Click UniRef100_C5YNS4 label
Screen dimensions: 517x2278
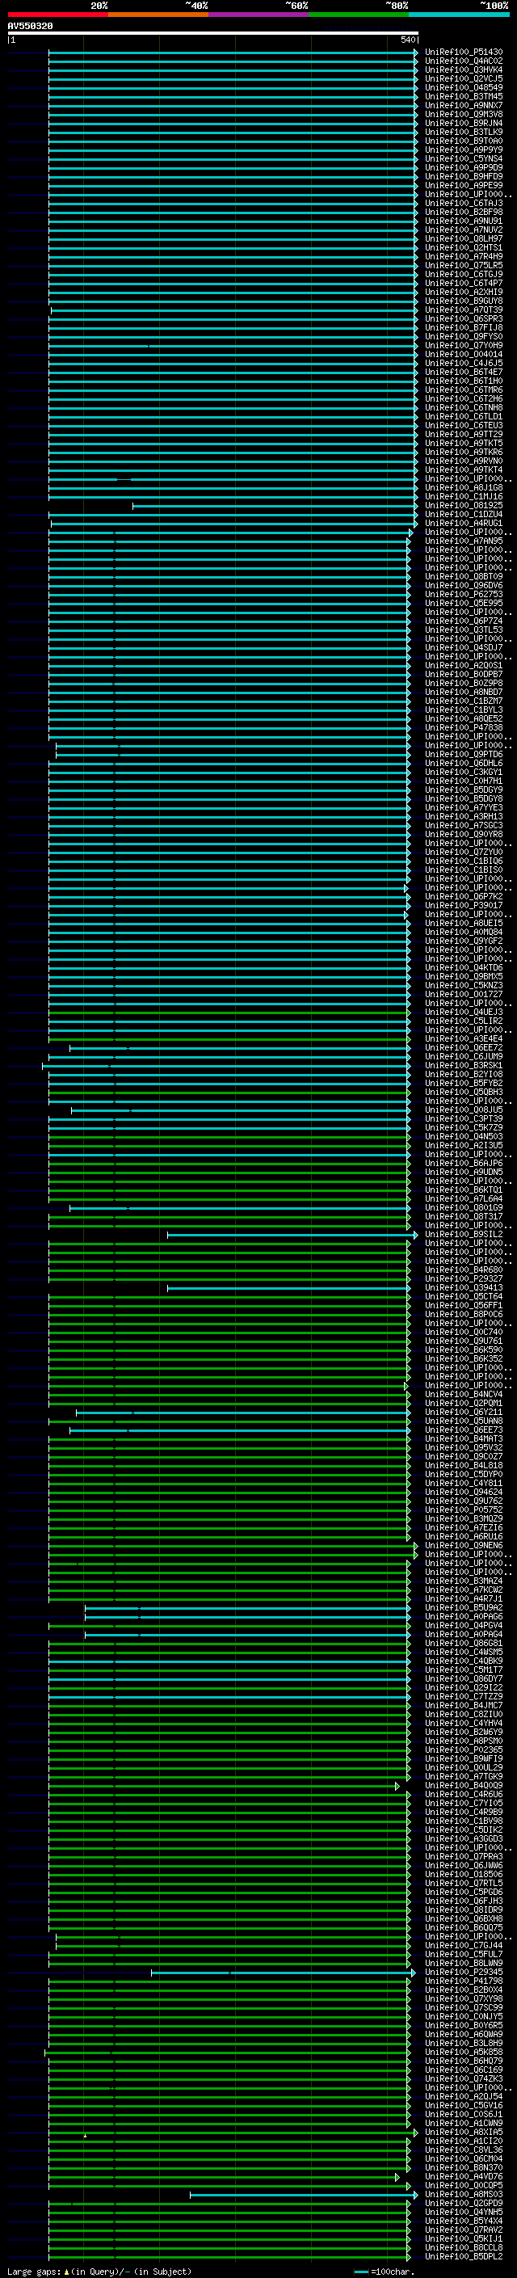pos(464,159)
